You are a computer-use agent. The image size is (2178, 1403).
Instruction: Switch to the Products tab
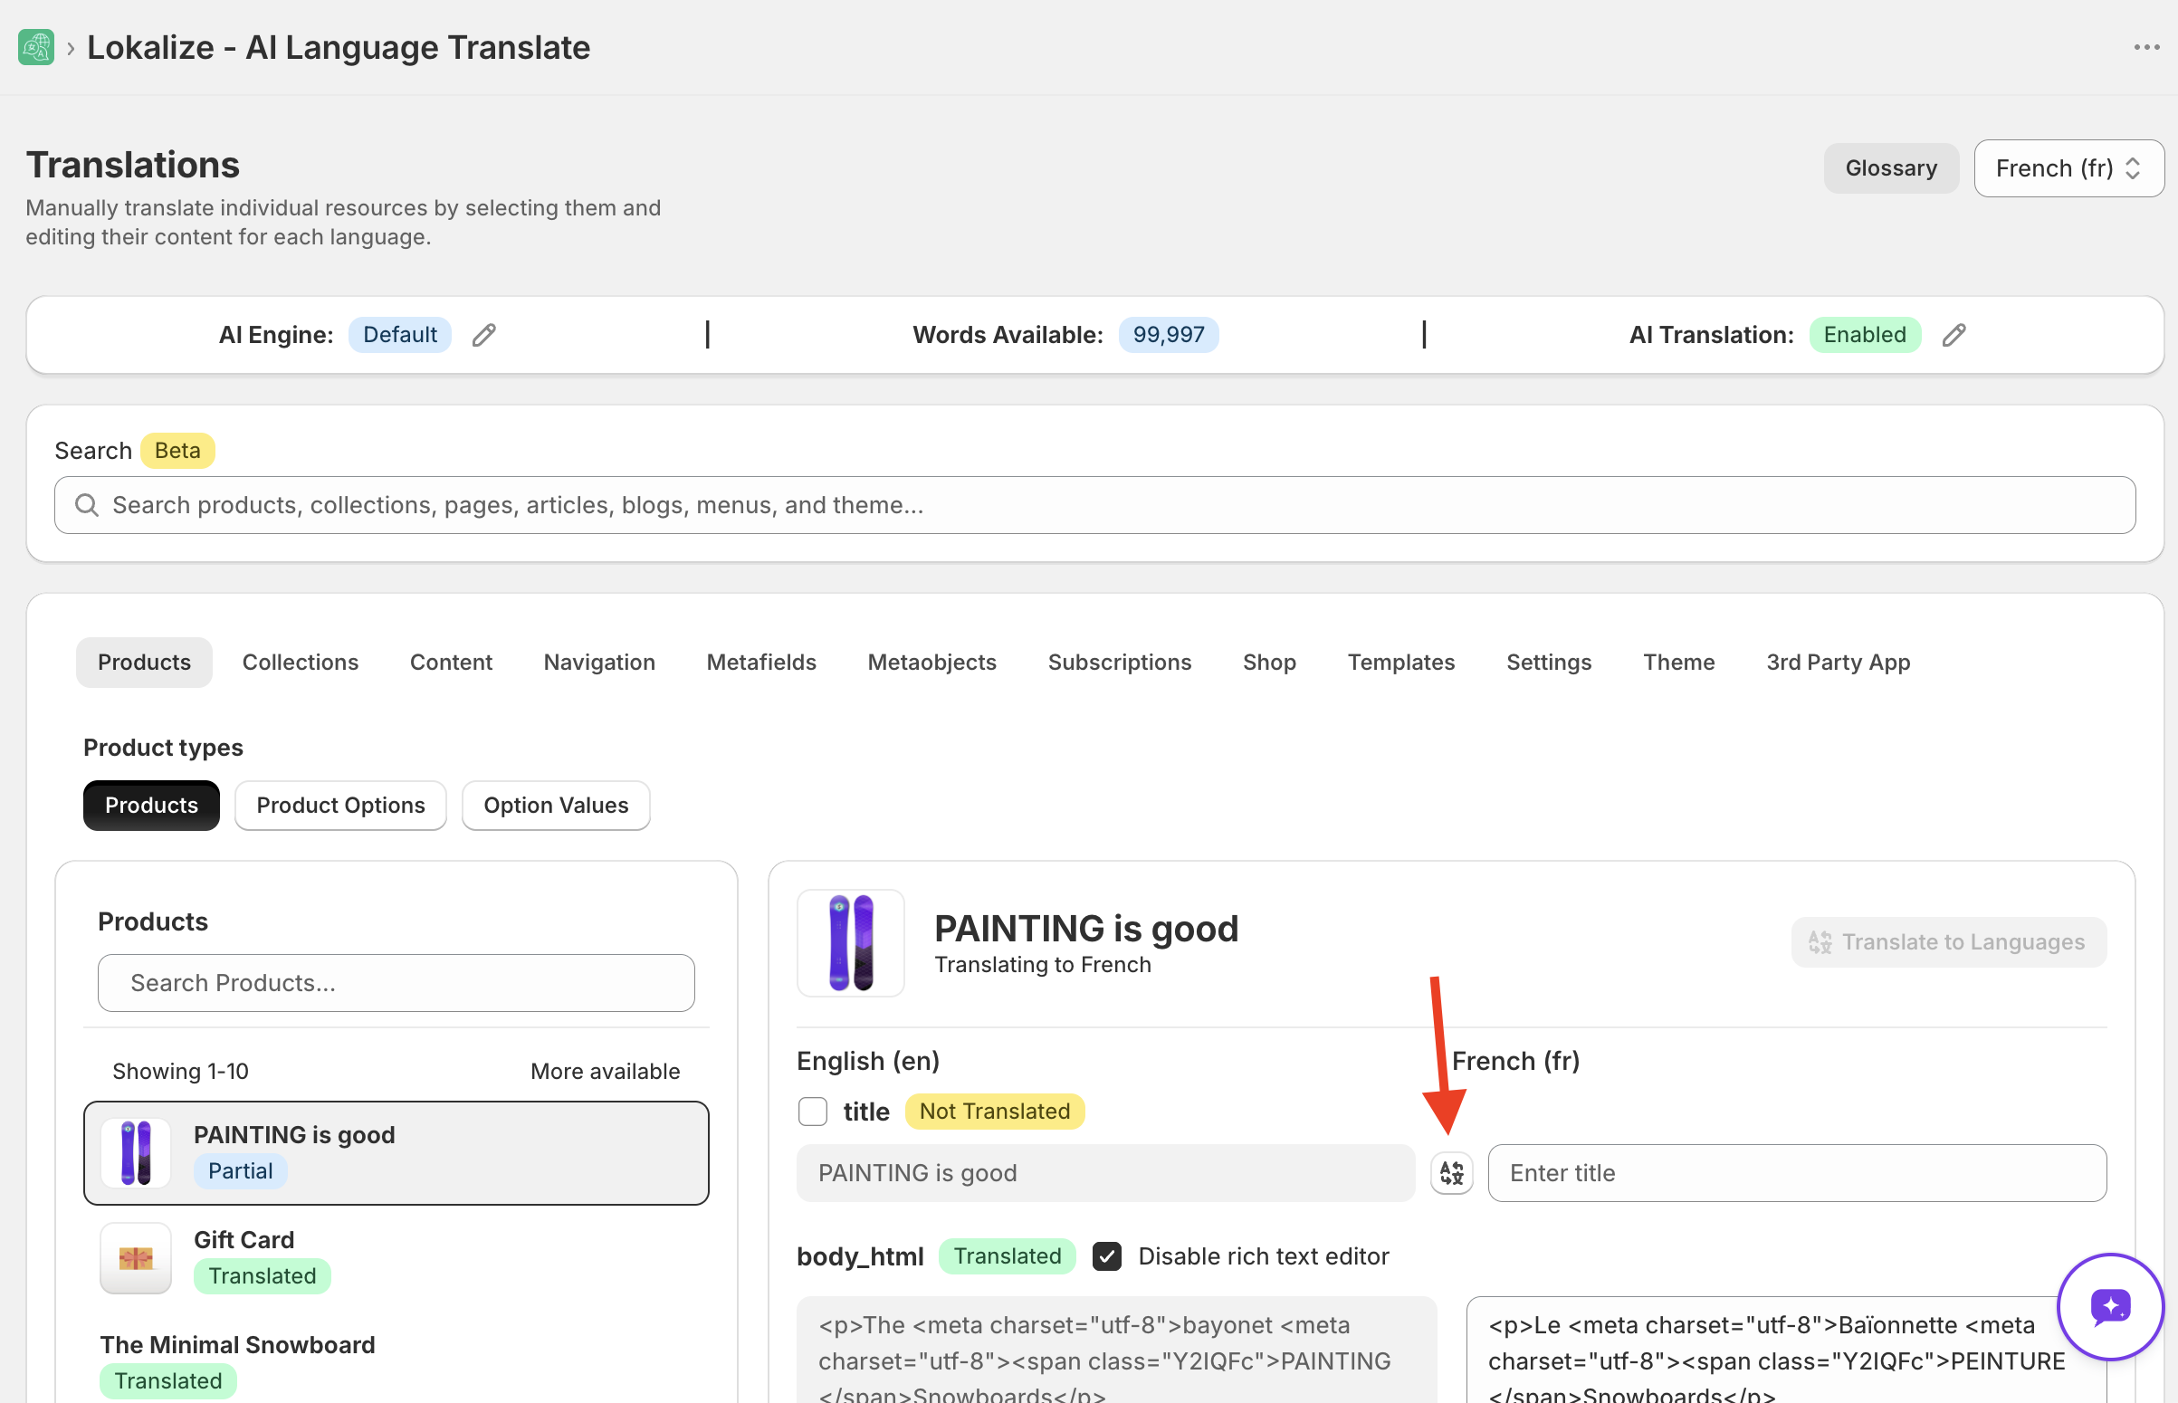coord(144,663)
